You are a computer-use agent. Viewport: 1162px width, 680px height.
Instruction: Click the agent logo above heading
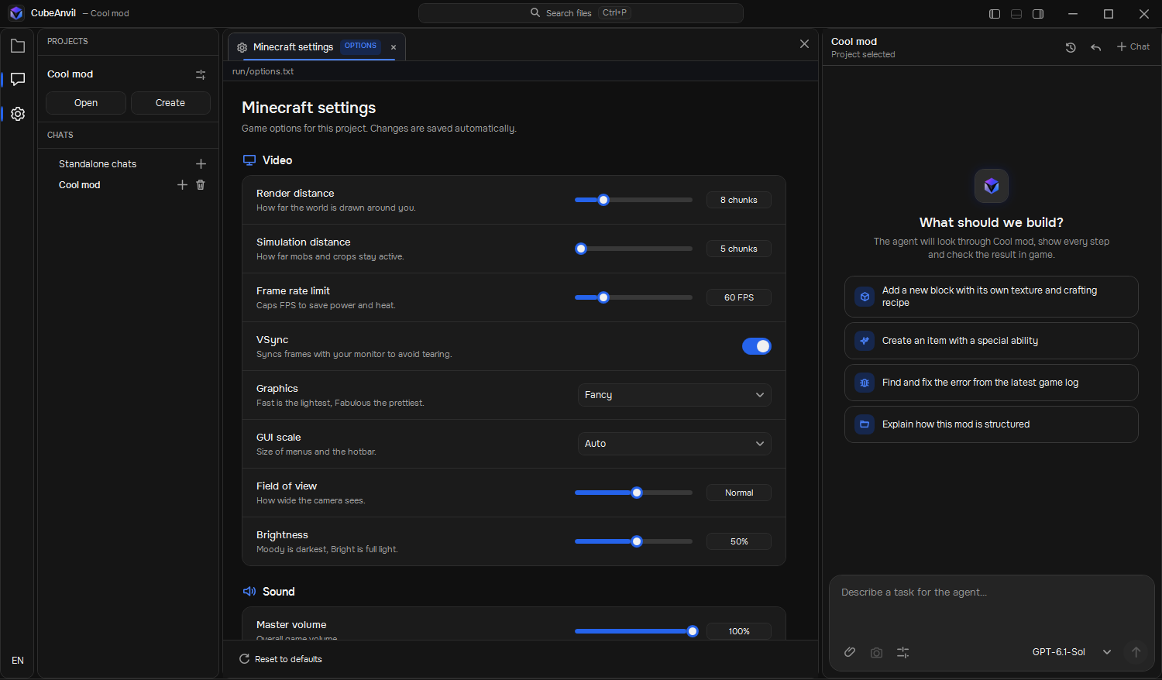992,186
